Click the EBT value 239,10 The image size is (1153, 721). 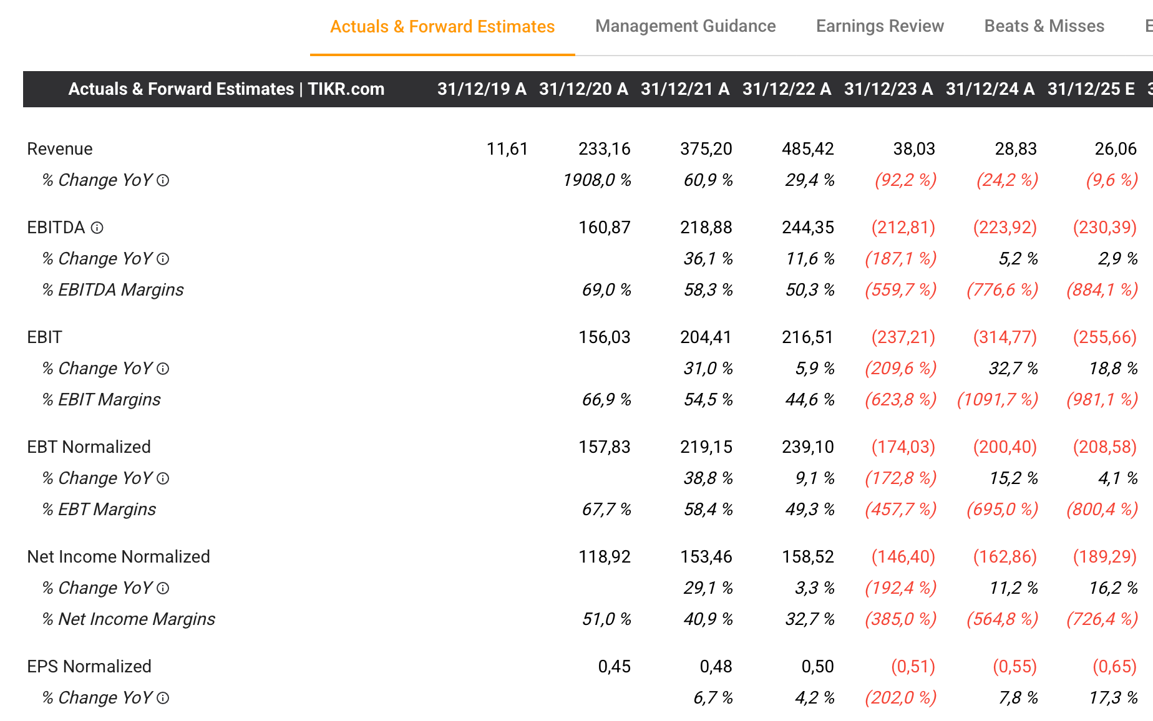tap(808, 447)
